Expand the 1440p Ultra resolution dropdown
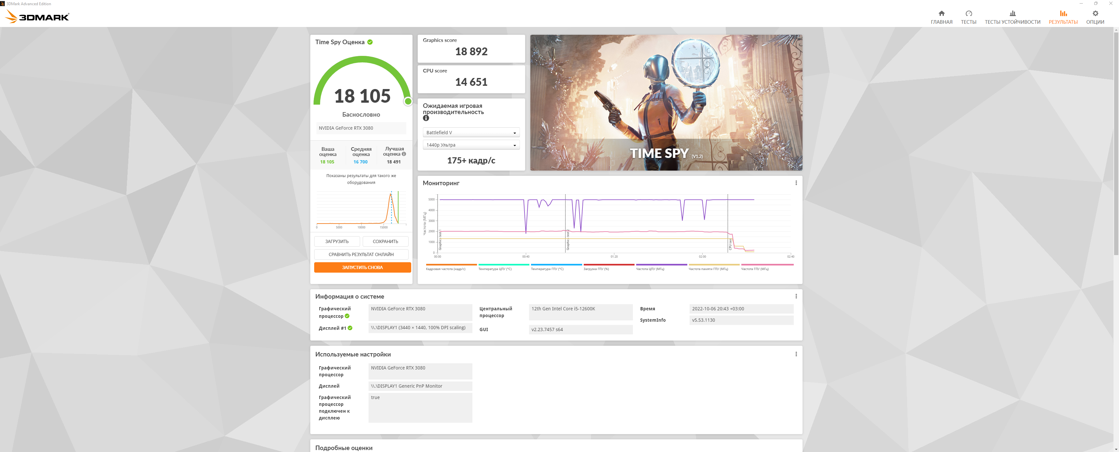The image size is (1119, 452). coord(471,145)
